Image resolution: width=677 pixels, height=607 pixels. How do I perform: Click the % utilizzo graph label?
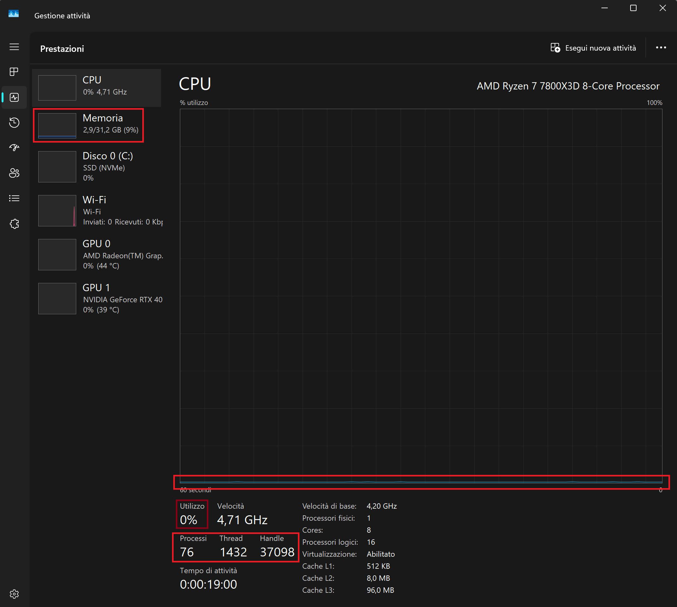(194, 103)
